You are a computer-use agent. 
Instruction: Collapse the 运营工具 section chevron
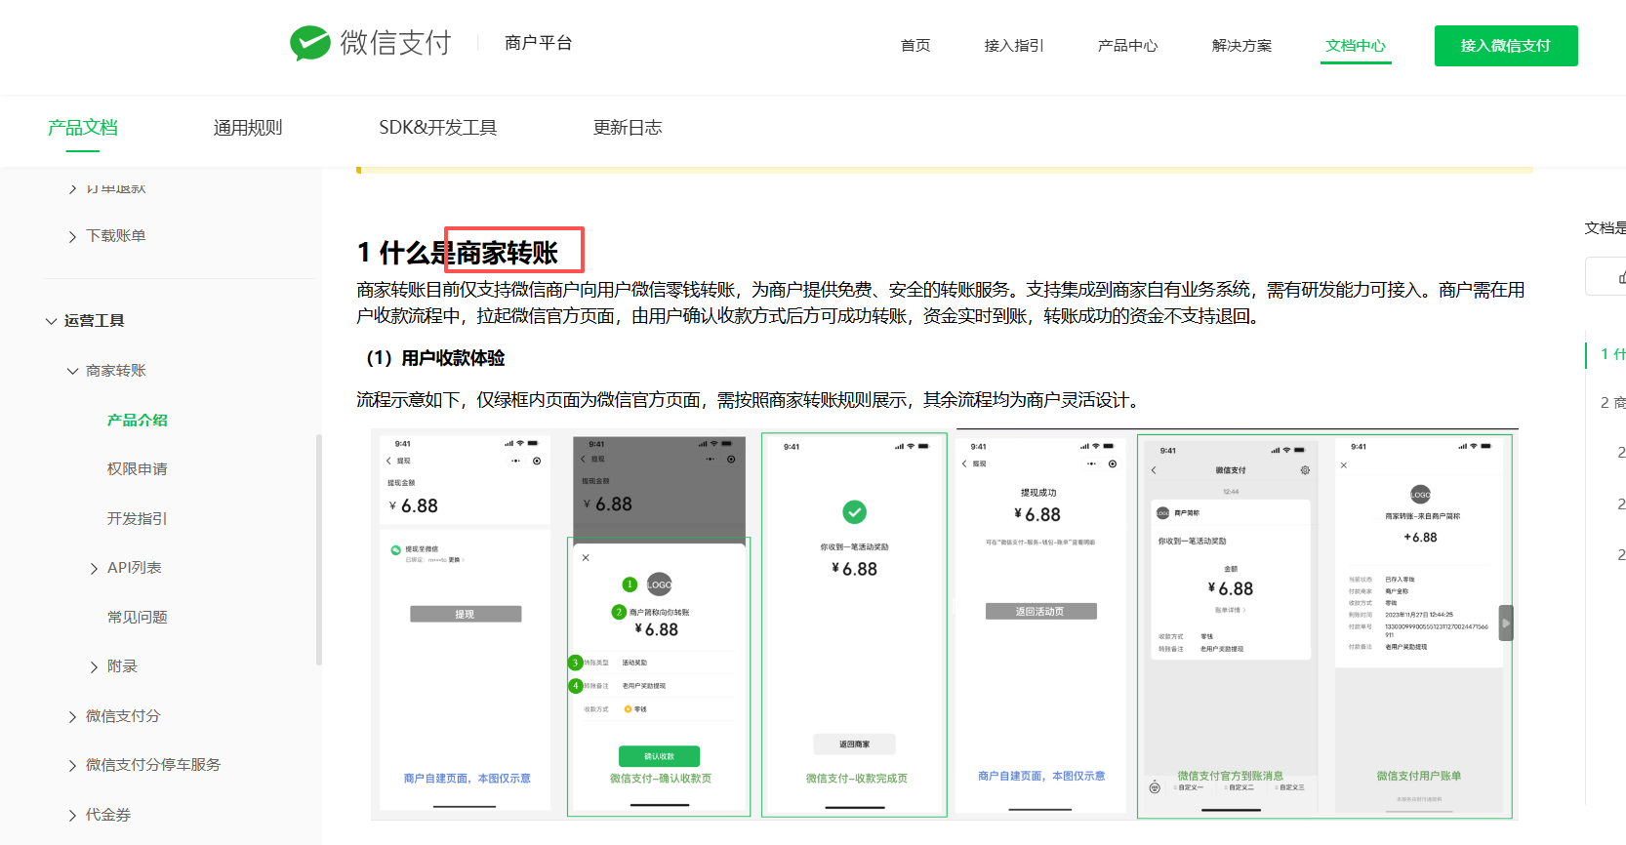(x=51, y=321)
